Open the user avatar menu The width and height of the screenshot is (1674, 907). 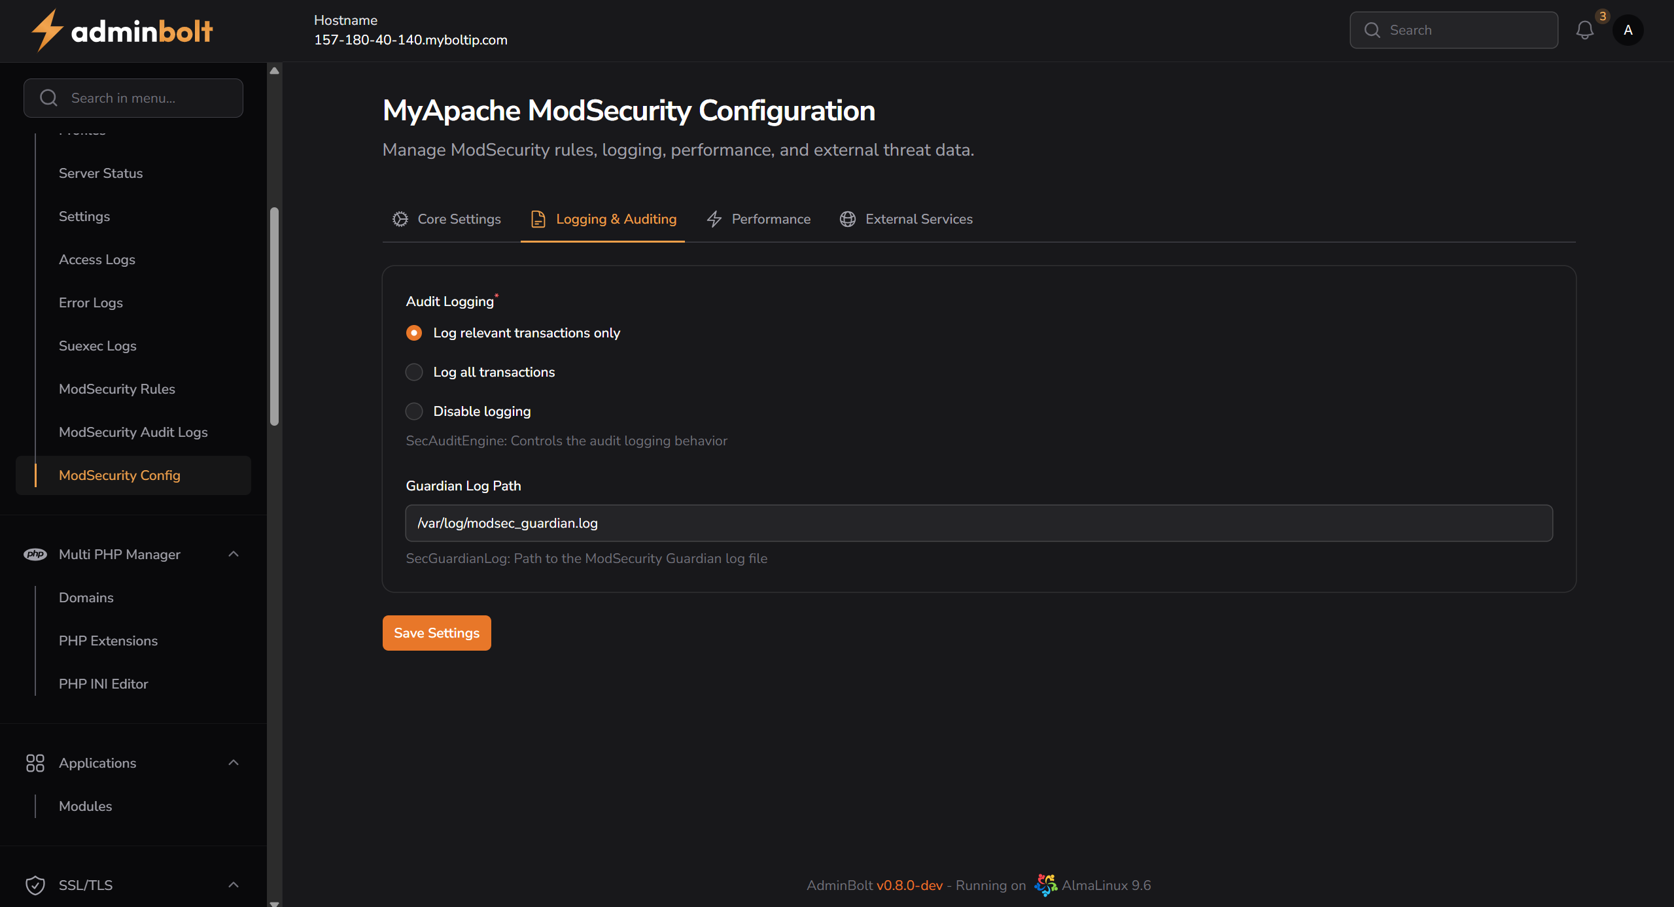point(1628,30)
